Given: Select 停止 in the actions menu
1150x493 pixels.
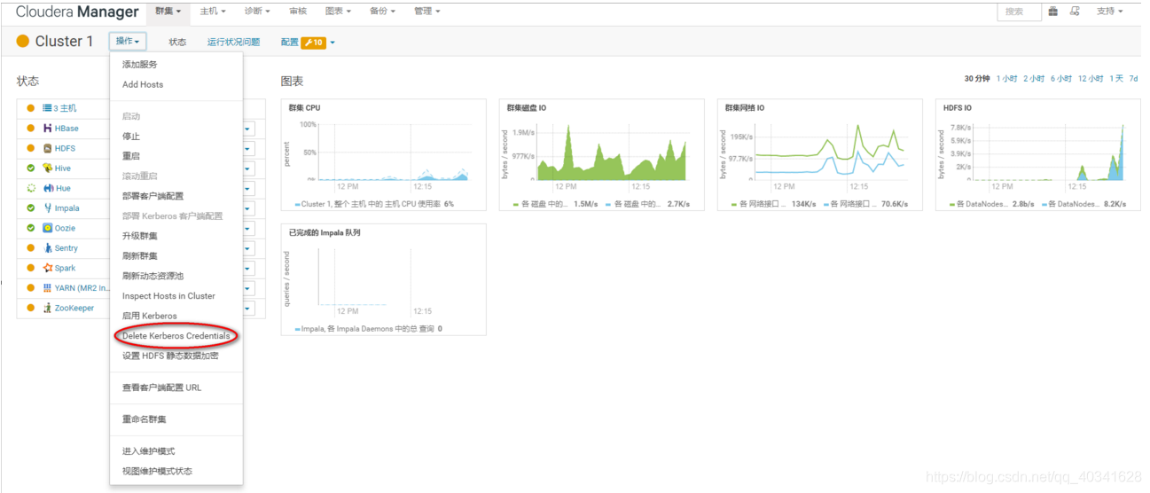Looking at the screenshot, I should point(131,136).
